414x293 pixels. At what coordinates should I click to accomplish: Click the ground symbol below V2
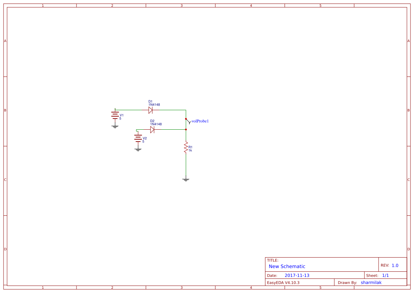[x=137, y=149]
